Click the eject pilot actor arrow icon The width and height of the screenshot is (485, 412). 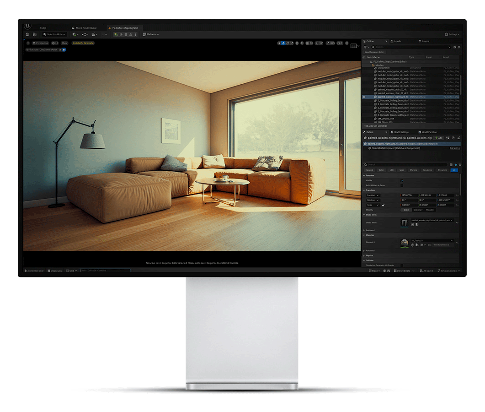(60, 49)
